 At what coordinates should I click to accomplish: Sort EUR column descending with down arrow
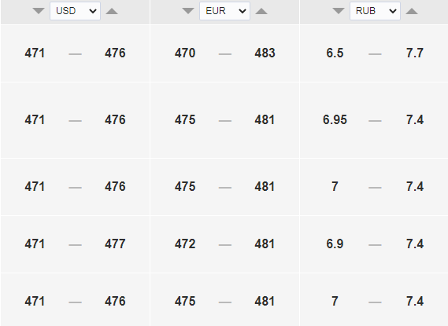tap(188, 11)
